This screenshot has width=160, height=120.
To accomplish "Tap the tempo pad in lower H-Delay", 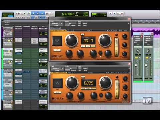I will 58,83.
